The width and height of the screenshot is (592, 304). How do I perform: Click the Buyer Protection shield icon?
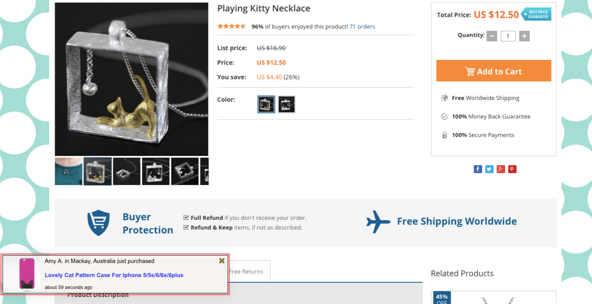click(98, 223)
